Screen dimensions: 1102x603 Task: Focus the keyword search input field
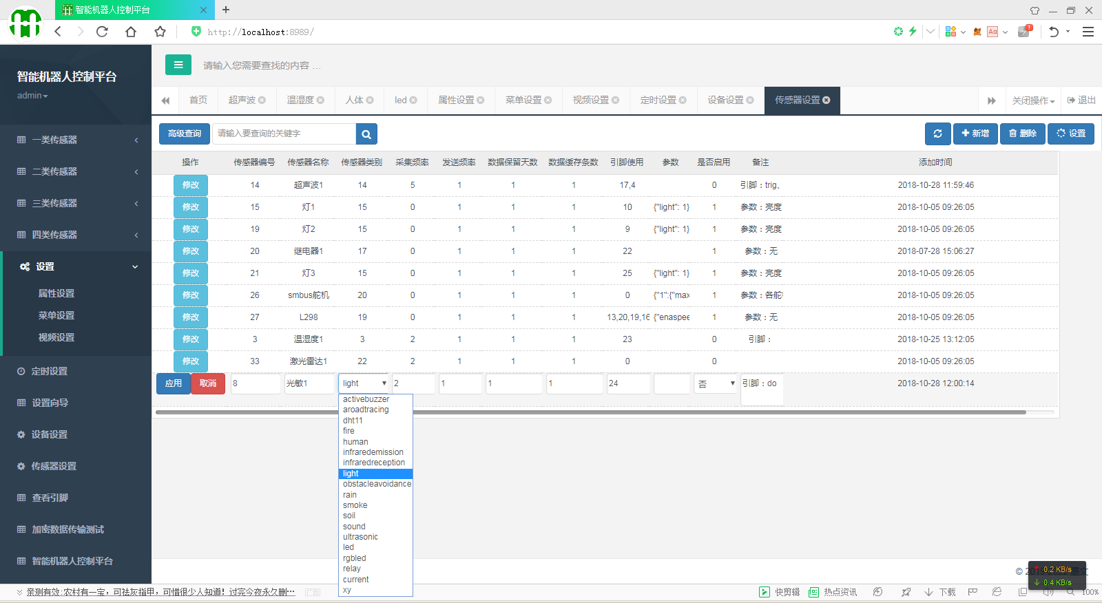(x=284, y=134)
